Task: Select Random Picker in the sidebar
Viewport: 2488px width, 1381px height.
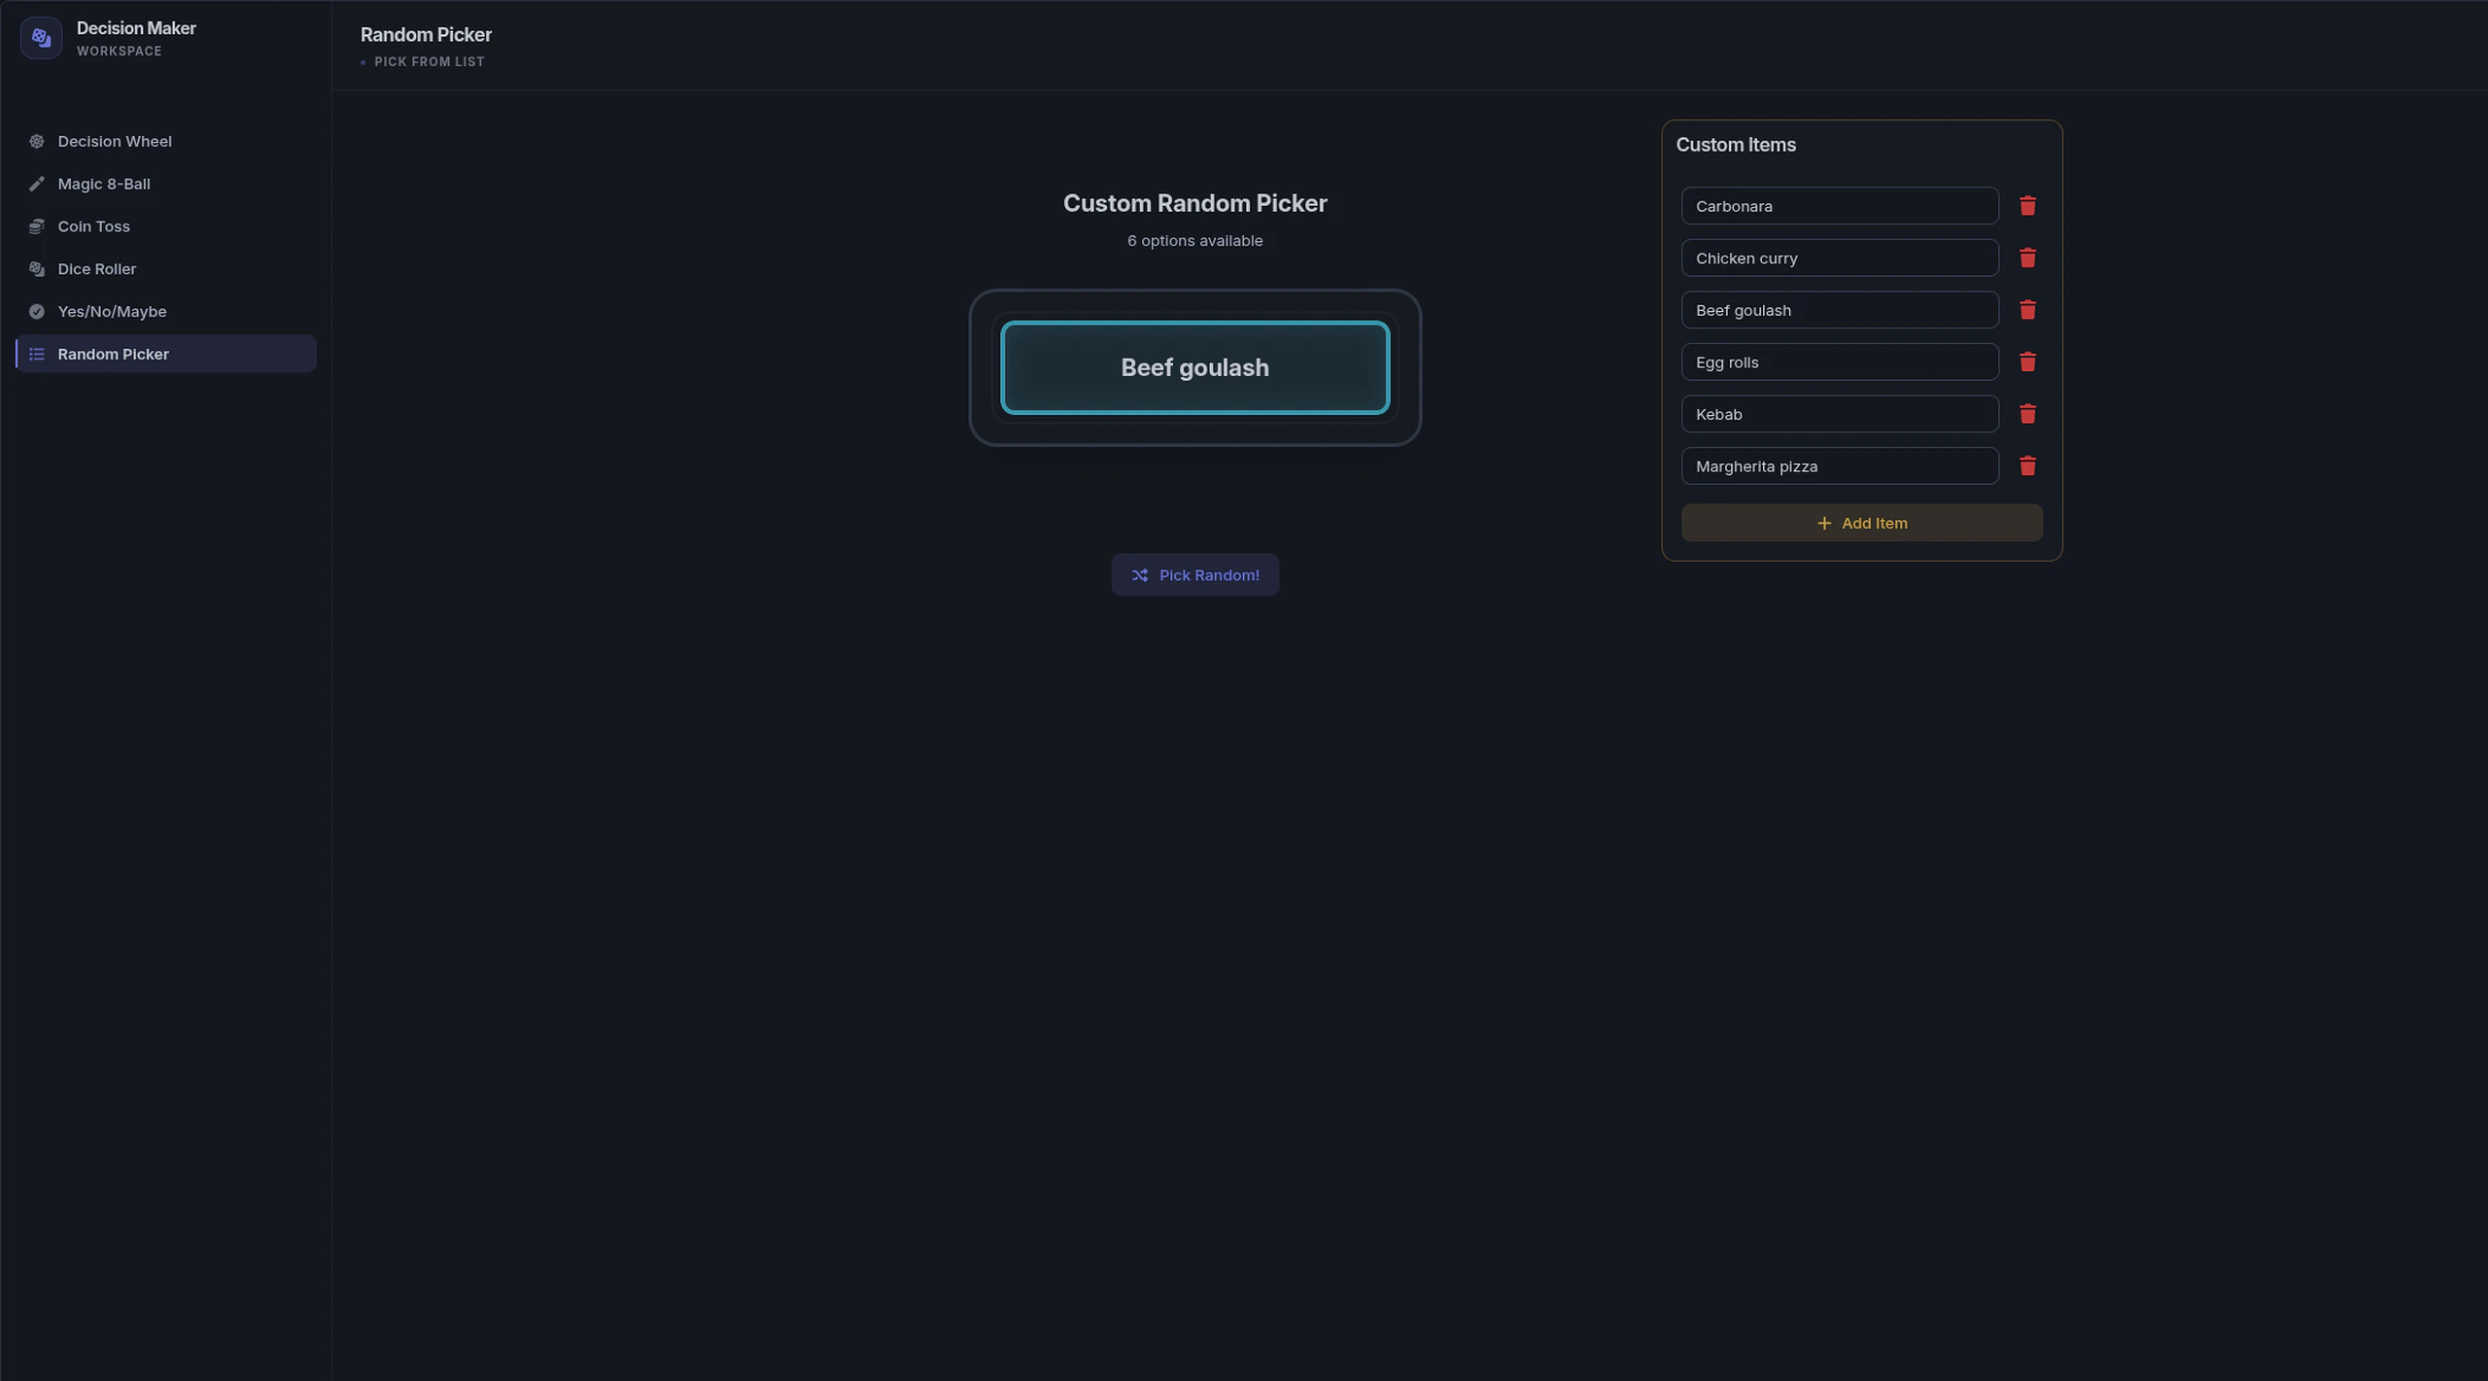Action: [166, 354]
